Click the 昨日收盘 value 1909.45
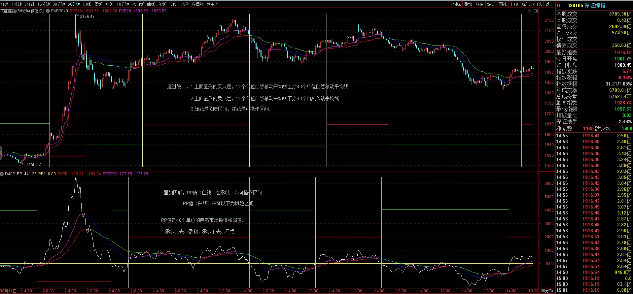Image resolution: width=633 pixels, height=294 pixels. pyautogui.click(x=623, y=65)
